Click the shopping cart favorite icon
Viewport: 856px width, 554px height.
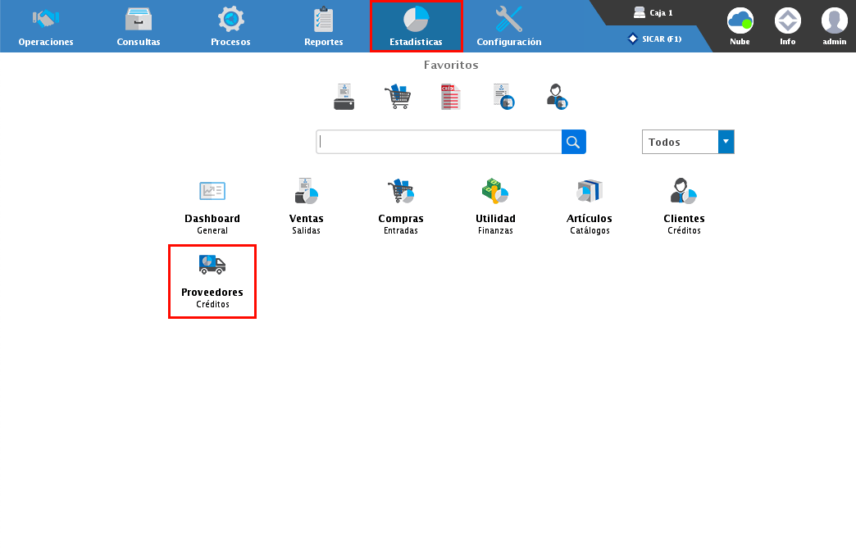point(398,97)
